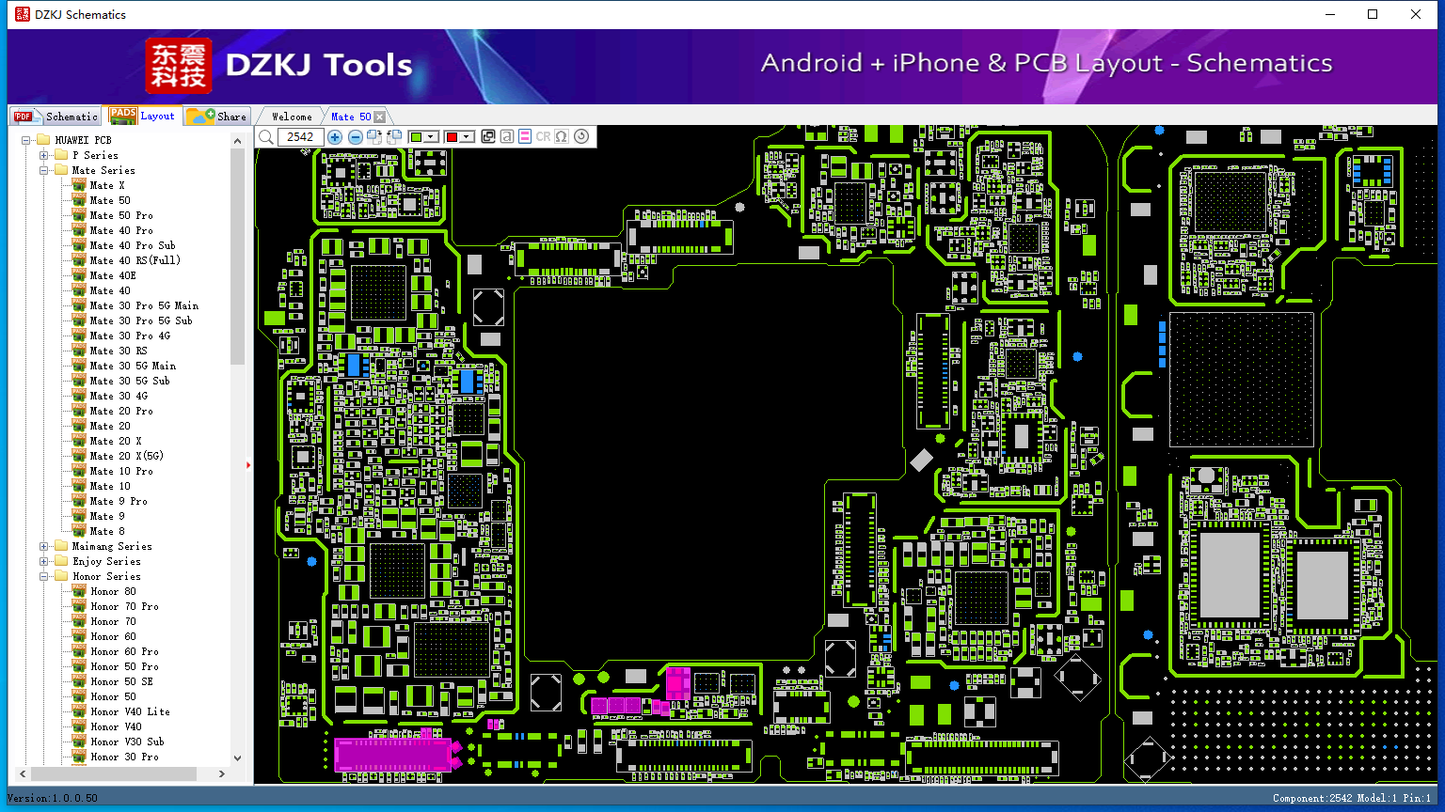Open the Mate 10 Pro entry
The image size is (1445, 812).
click(x=121, y=471)
